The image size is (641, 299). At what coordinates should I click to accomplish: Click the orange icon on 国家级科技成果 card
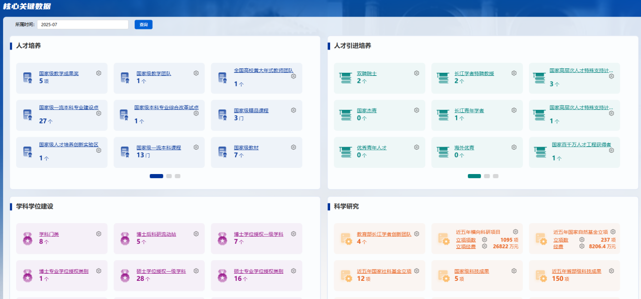[x=443, y=276]
